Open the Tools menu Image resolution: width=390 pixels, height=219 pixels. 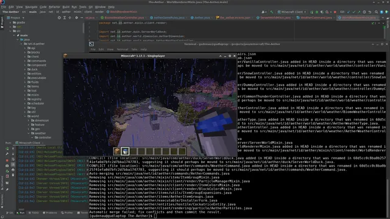point(82,7)
